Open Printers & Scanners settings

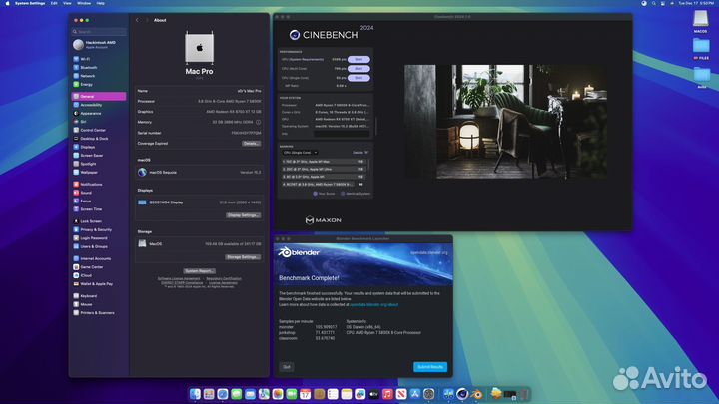click(99, 313)
